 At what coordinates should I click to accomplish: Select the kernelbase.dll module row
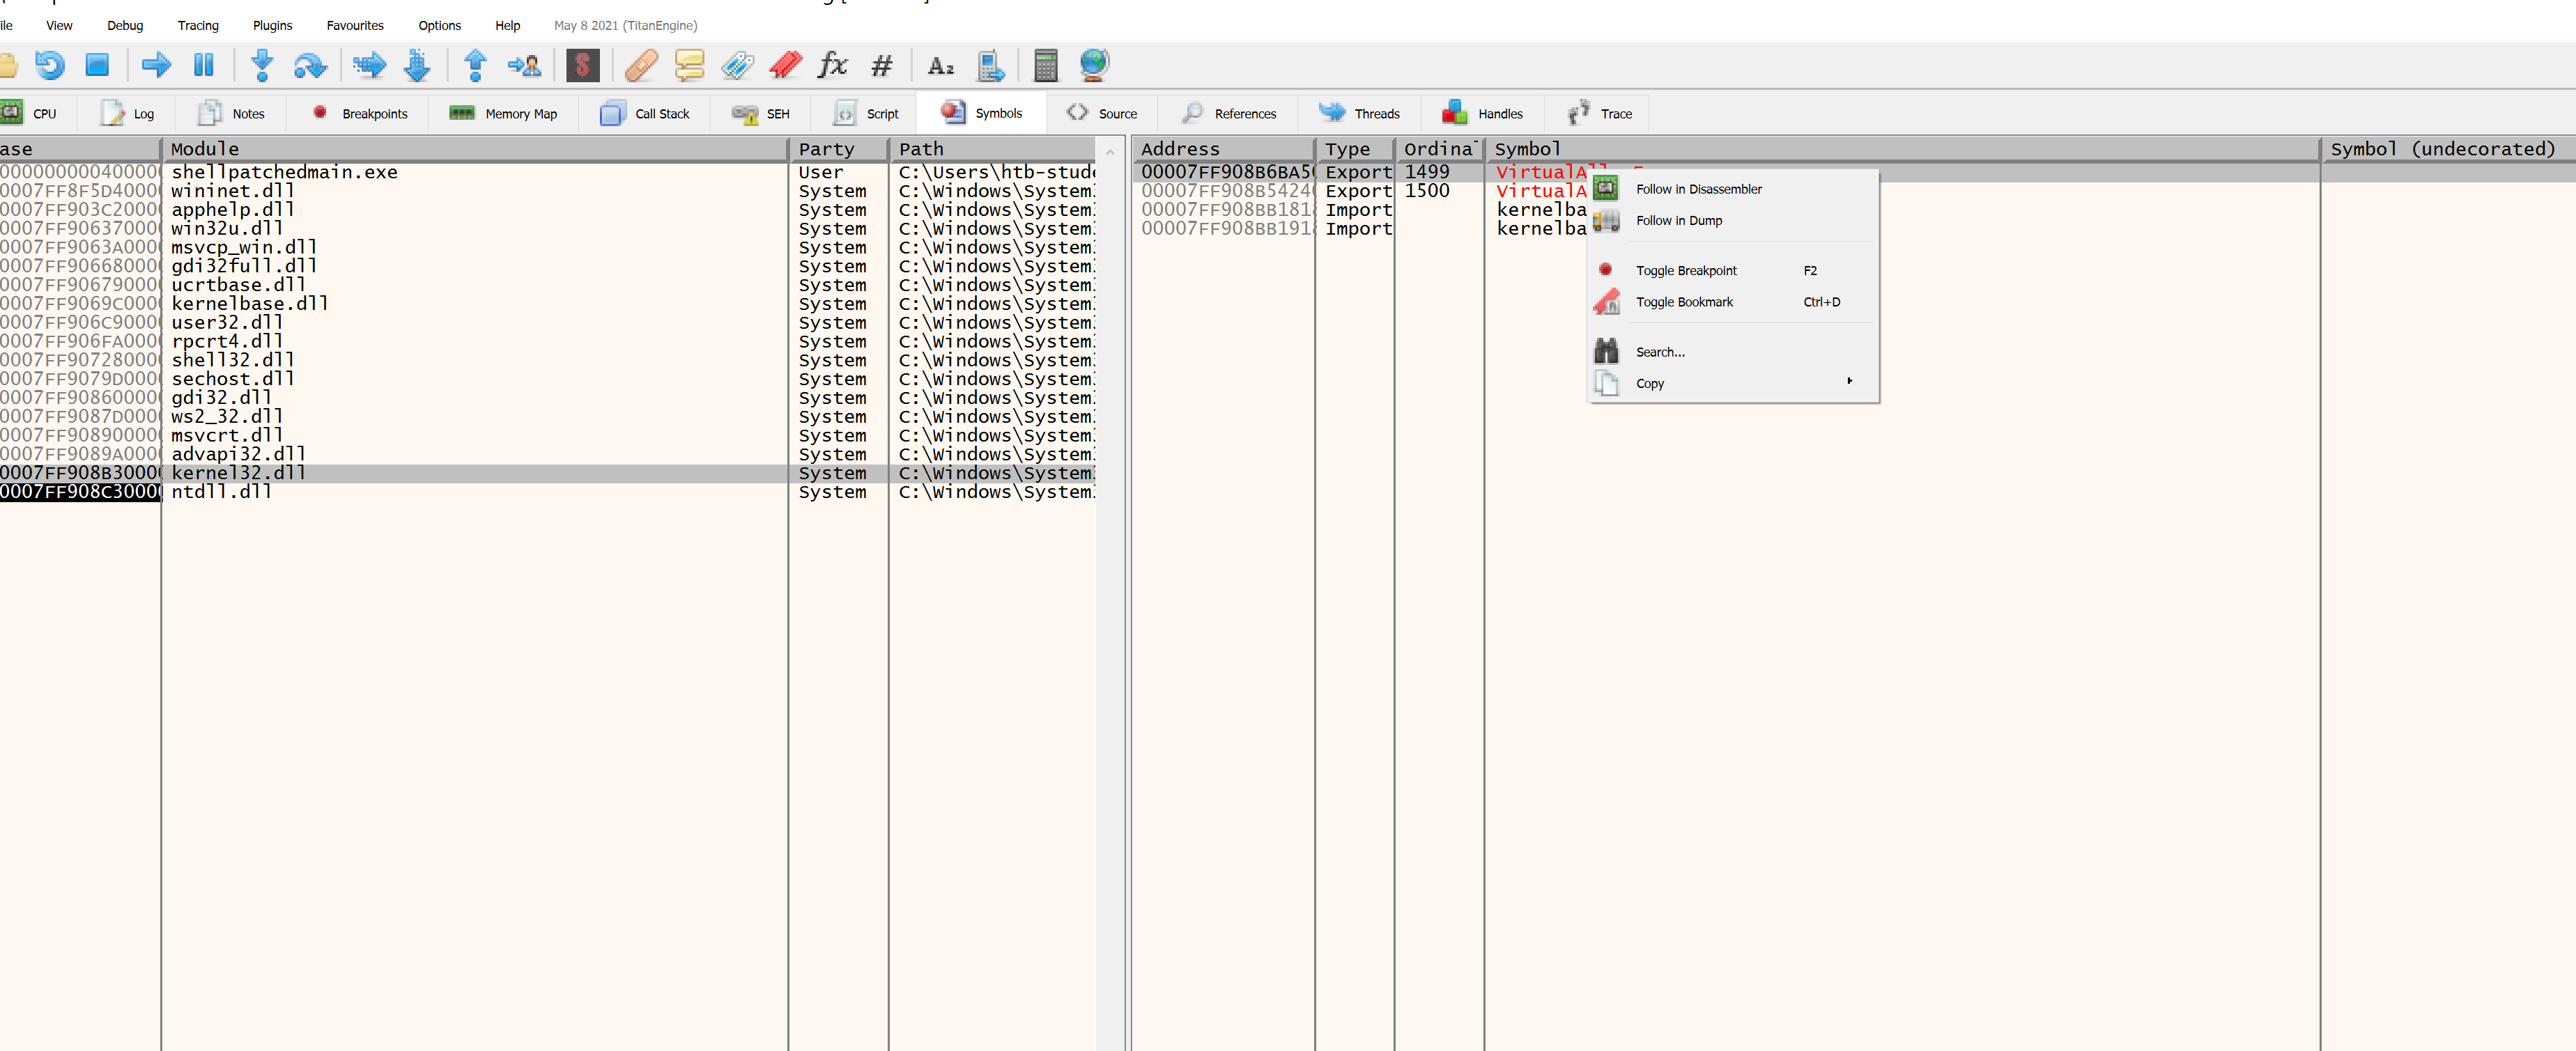pos(548,304)
